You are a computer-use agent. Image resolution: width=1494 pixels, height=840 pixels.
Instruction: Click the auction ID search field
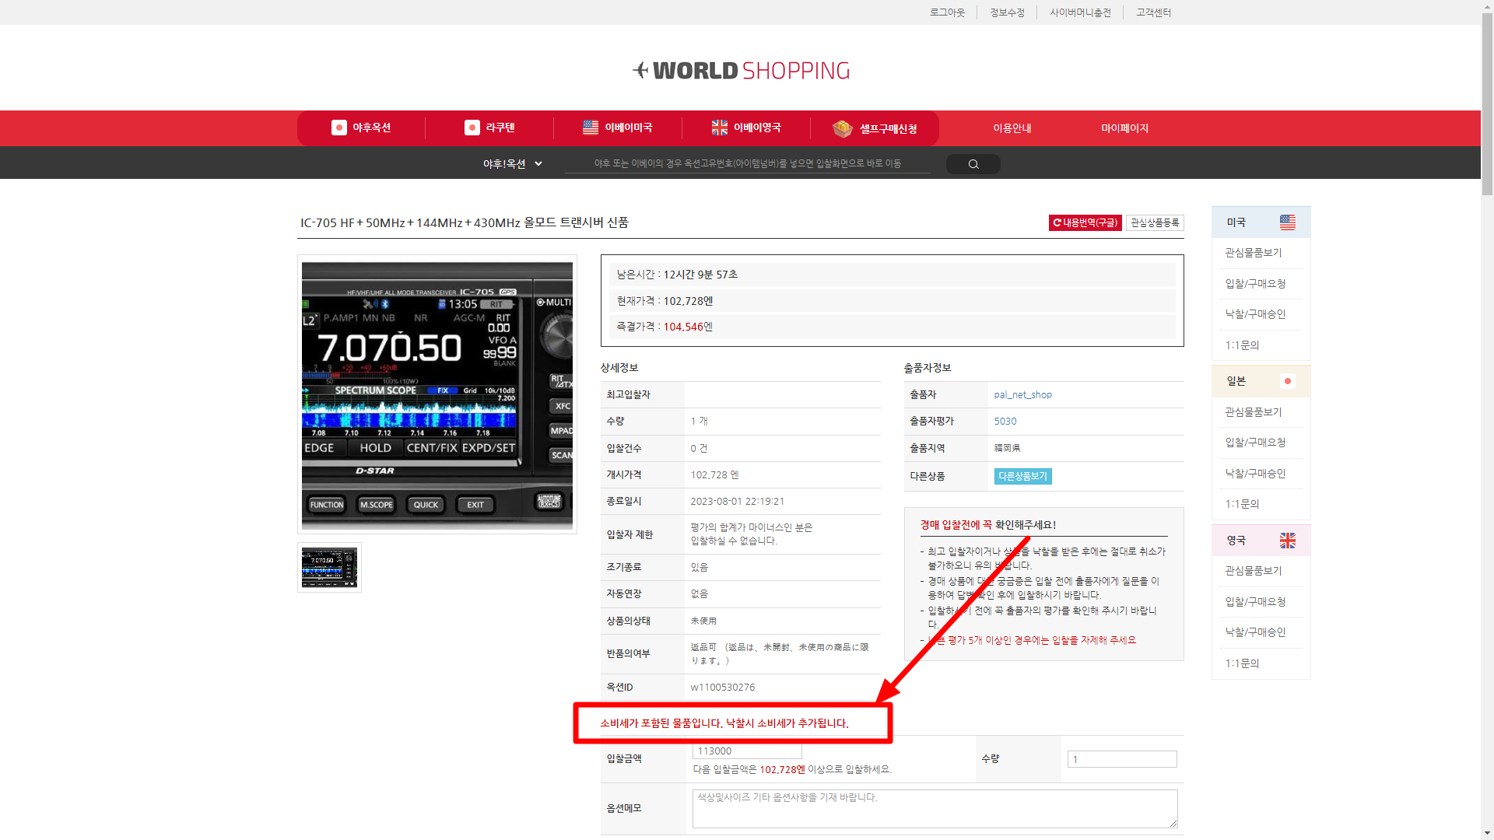click(x=747, y=163)
